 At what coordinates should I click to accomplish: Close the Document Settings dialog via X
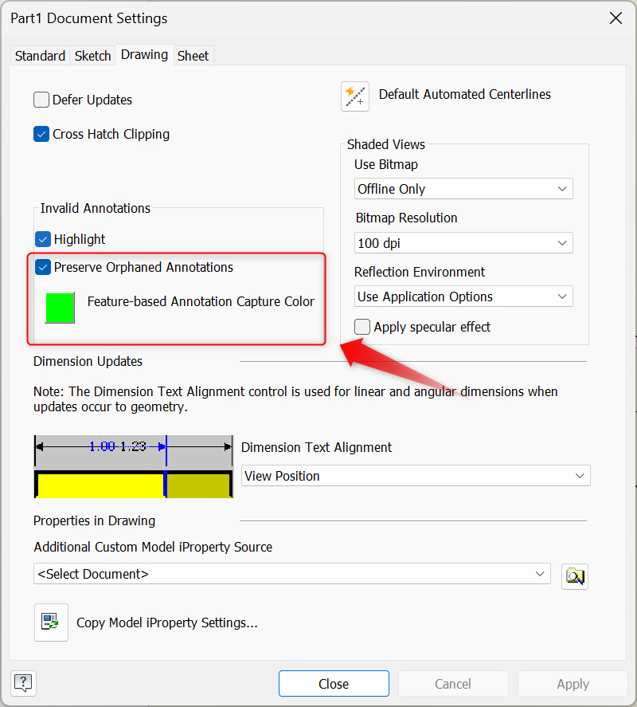click(x=616, y=18)
